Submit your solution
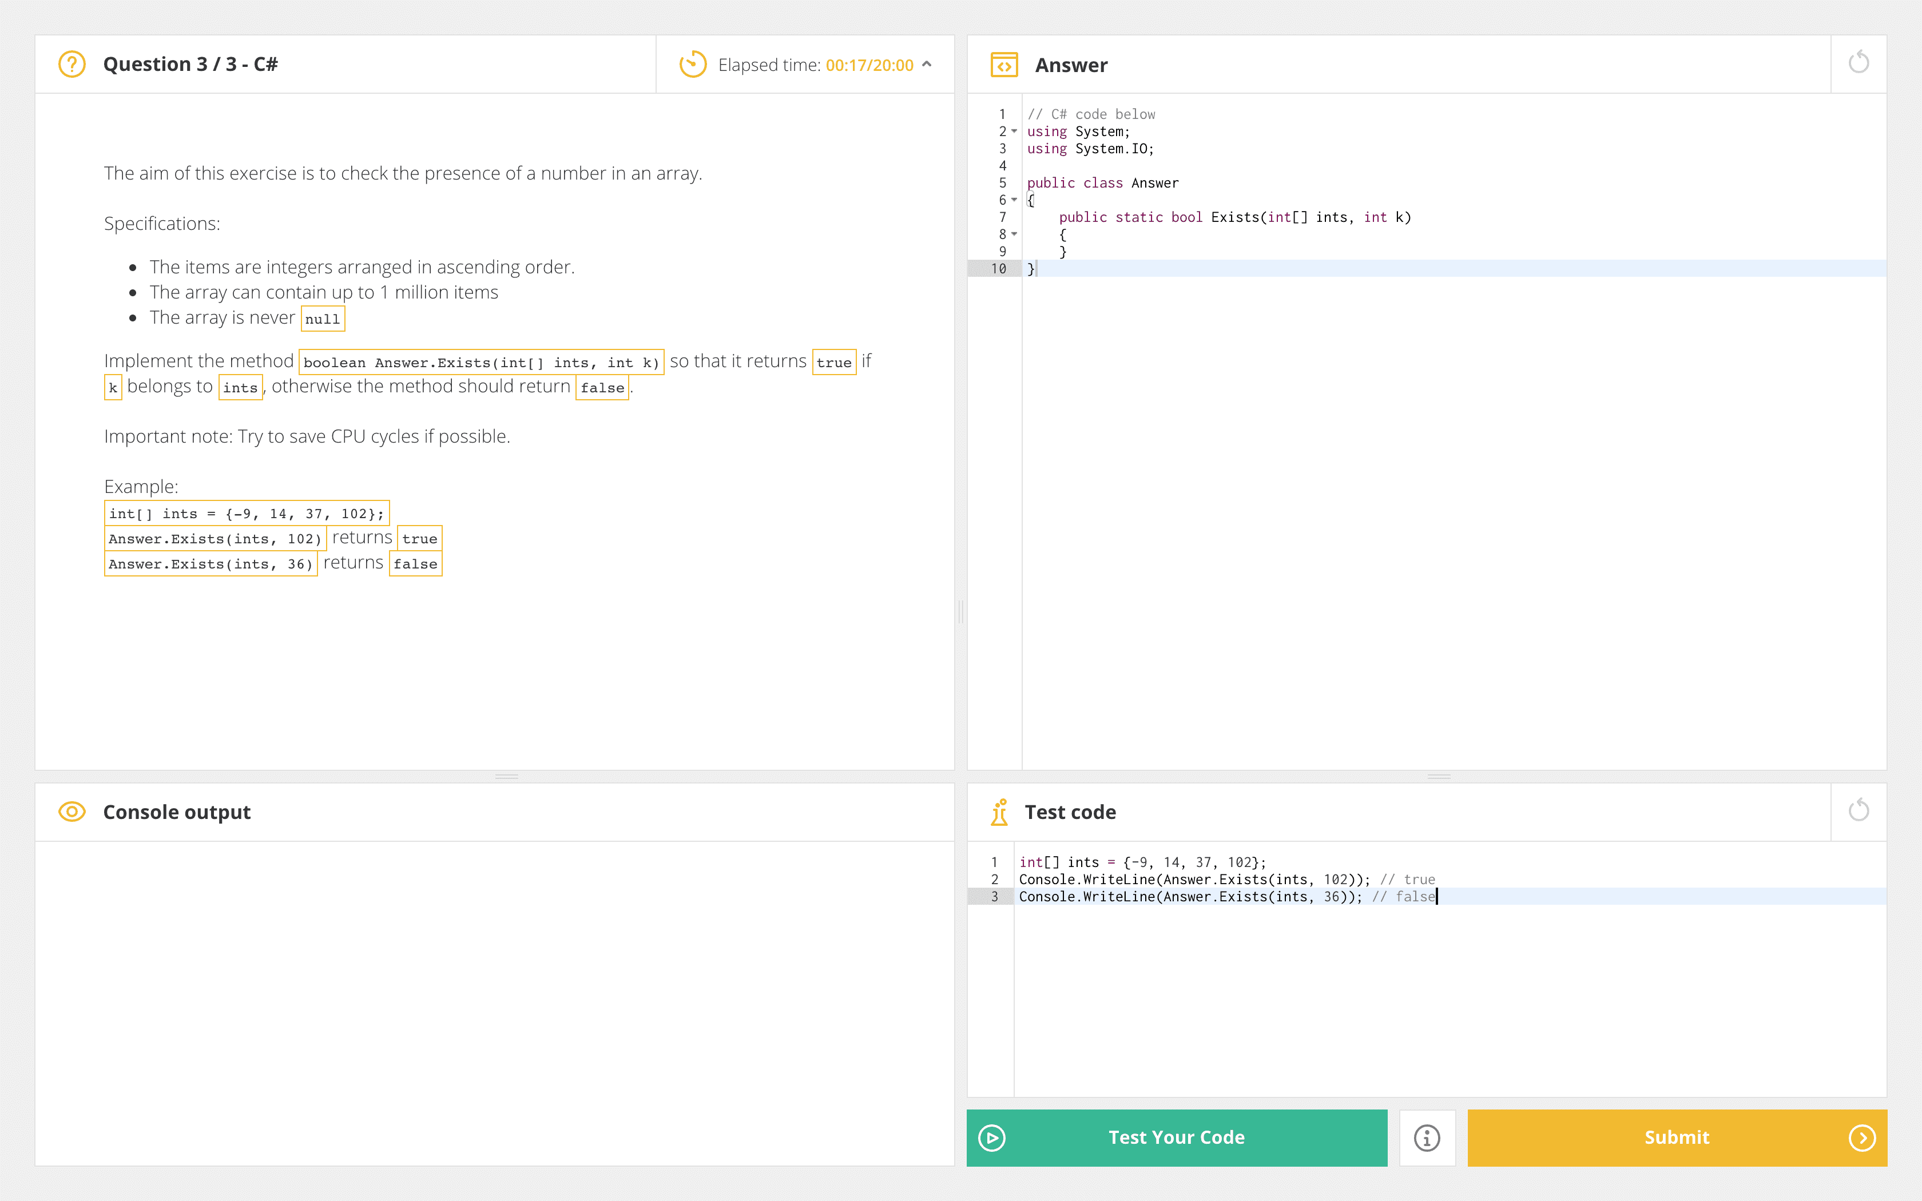Image resolution: width=1922 pixels, height=1201 pixels. (1677, 1138)
